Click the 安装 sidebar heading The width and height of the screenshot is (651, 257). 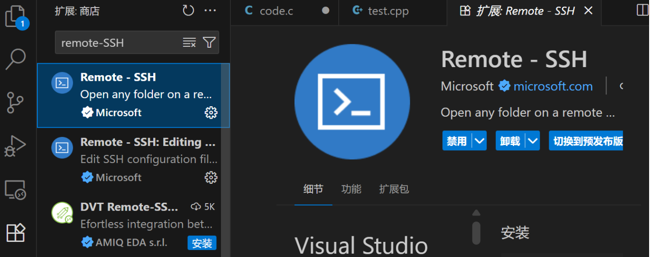(515, 232)
